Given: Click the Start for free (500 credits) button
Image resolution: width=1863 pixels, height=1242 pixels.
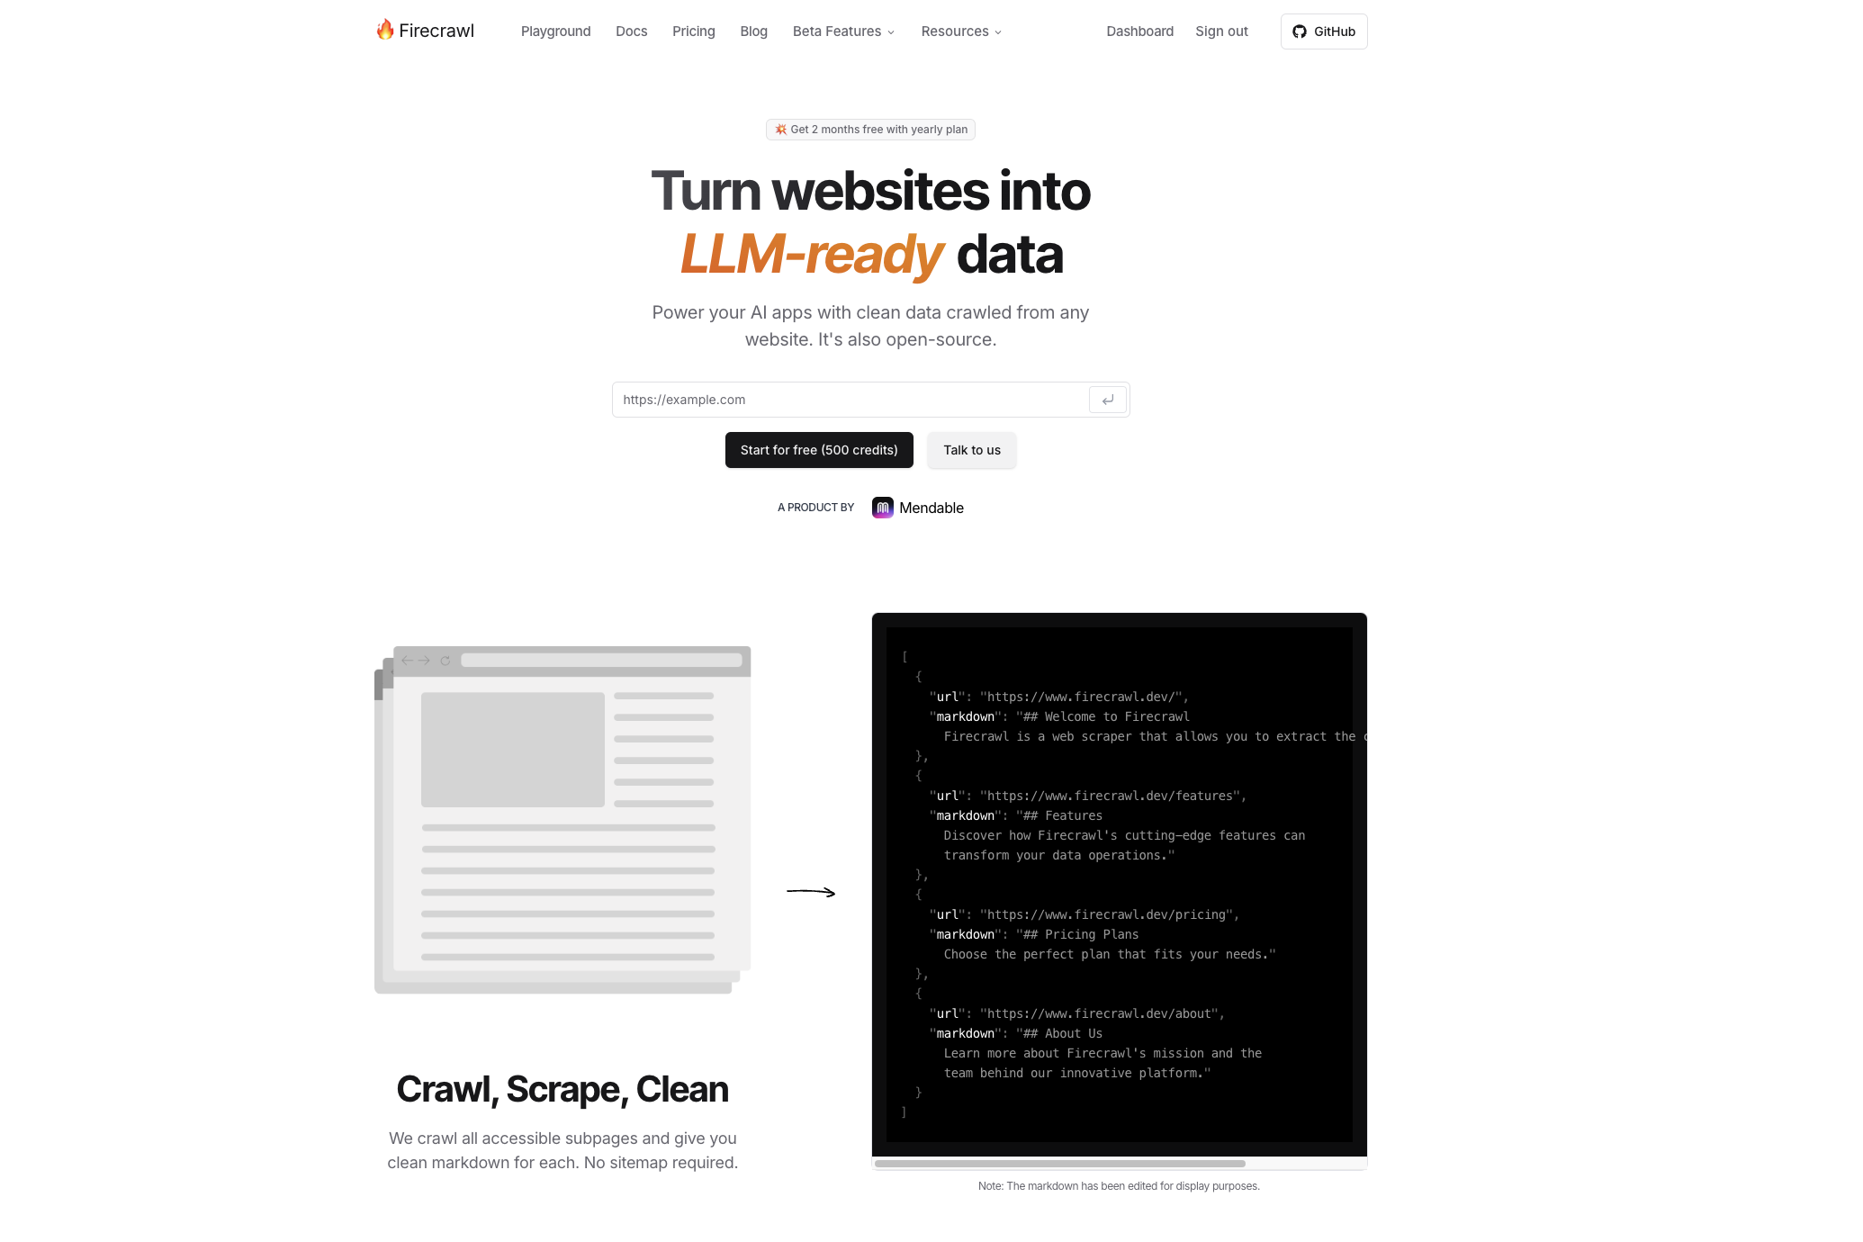Looking at the screenshot, I should (x=819, y=449).
